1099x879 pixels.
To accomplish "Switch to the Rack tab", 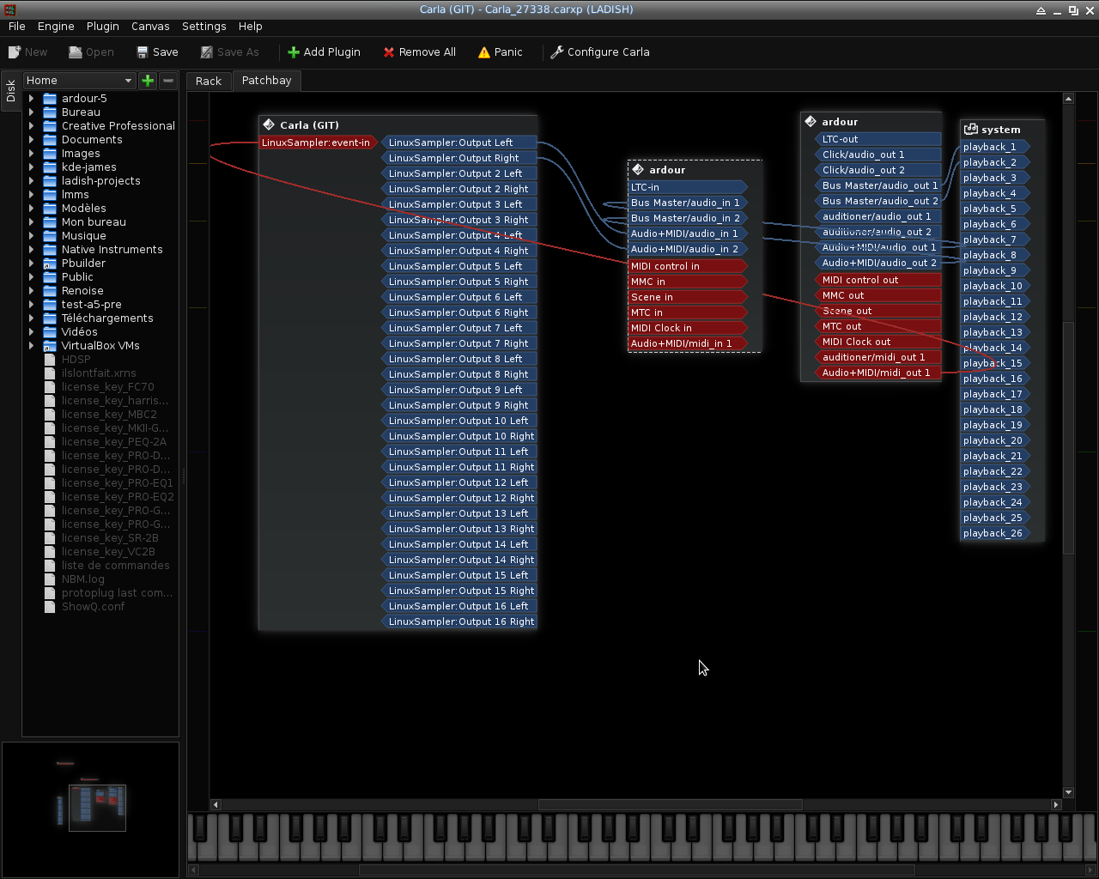I will click(x=209, y=81).
